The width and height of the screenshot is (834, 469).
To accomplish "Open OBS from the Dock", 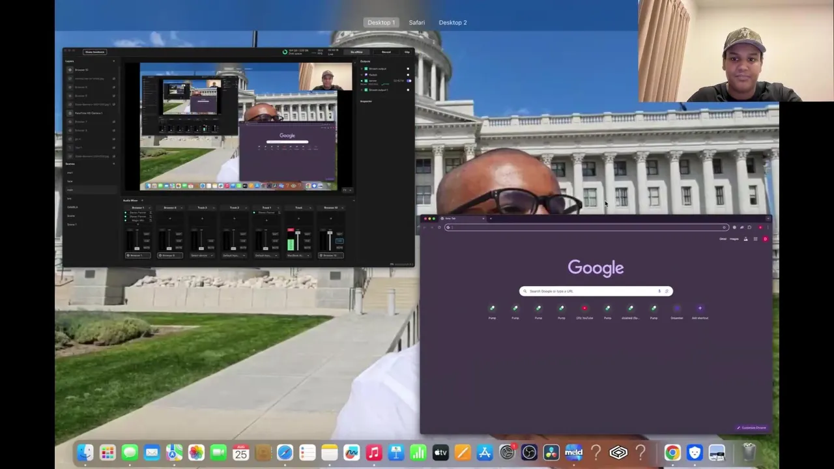I will (529, 452).
